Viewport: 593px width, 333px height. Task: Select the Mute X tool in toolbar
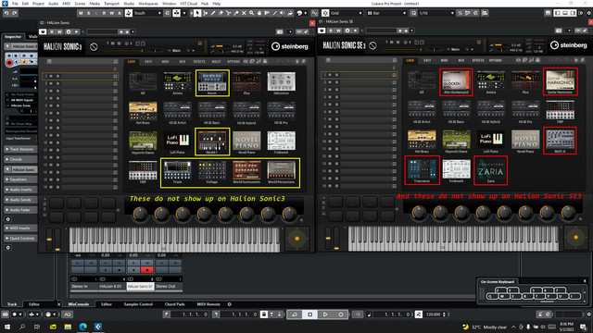tap(244, 13)
